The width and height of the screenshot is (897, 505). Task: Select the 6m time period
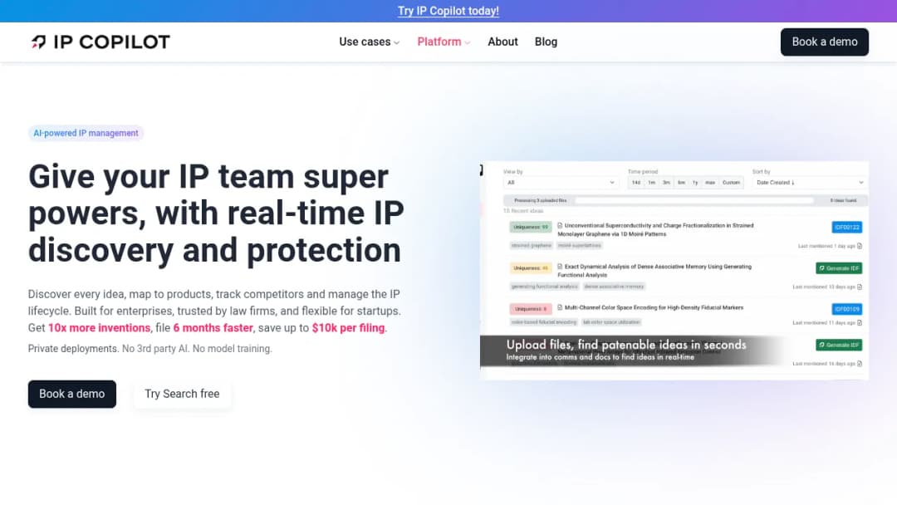coord(681,183)
